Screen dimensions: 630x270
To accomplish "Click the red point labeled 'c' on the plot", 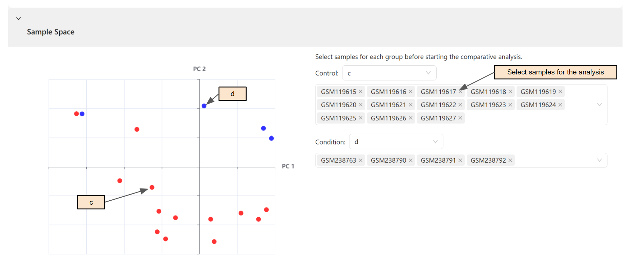I will (152, 187).
